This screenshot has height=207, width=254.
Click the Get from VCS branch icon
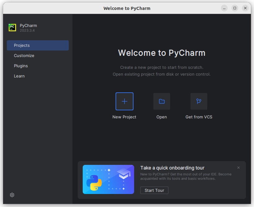pos(199,101)
